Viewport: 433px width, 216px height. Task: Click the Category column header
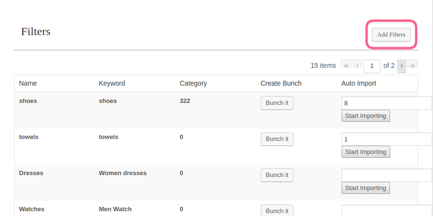pos(193,83)
